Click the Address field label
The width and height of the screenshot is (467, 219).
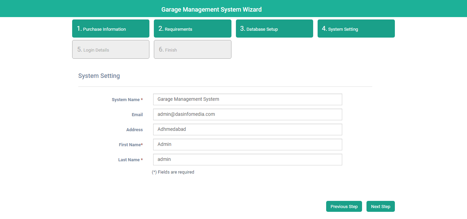pyautogui.click(x=134, y=130)
